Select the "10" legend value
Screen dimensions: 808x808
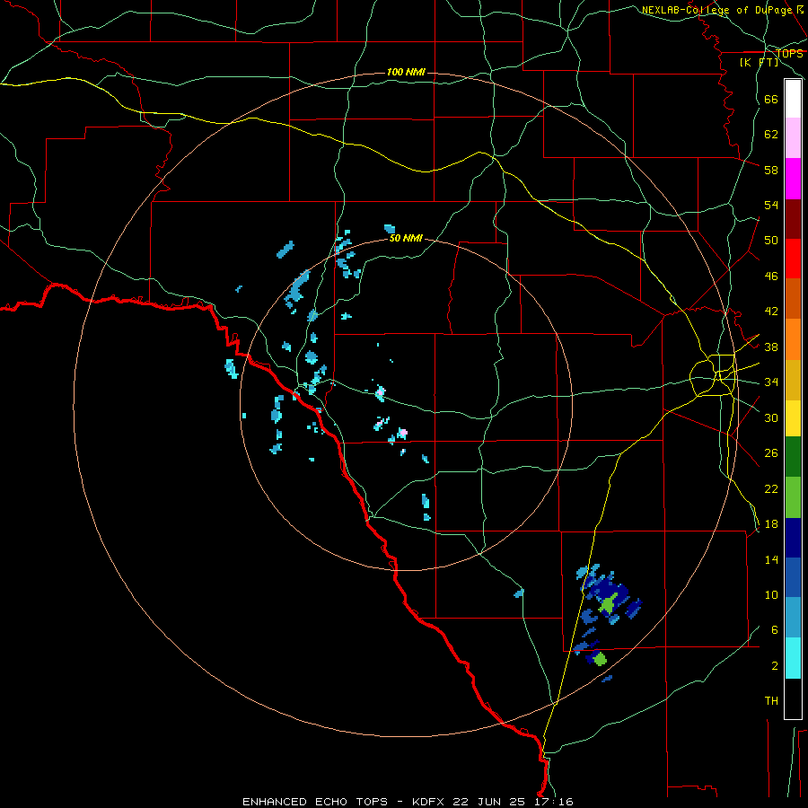tap(771, 594)
